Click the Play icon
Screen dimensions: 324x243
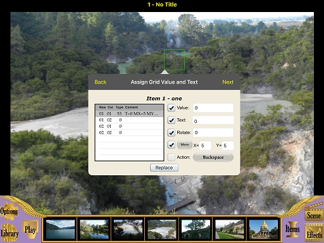click(x=30, y=230)
